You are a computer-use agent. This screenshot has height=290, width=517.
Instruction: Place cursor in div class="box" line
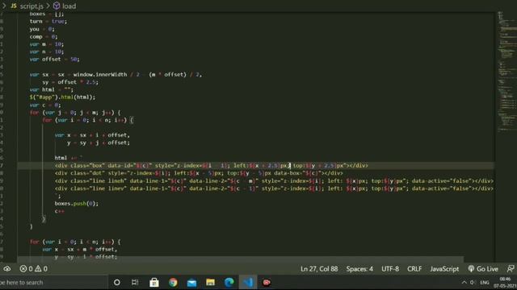coord(212,166)
